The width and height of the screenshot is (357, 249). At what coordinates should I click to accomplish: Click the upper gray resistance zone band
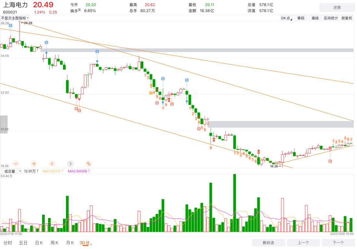[197, 50]
